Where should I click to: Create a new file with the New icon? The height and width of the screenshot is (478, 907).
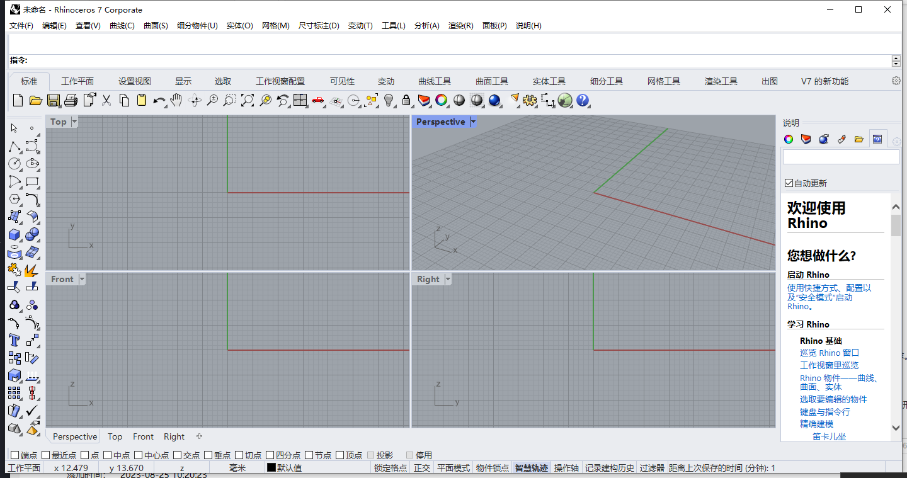point(18,100)
